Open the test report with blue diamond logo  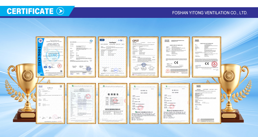pos(81,57)
